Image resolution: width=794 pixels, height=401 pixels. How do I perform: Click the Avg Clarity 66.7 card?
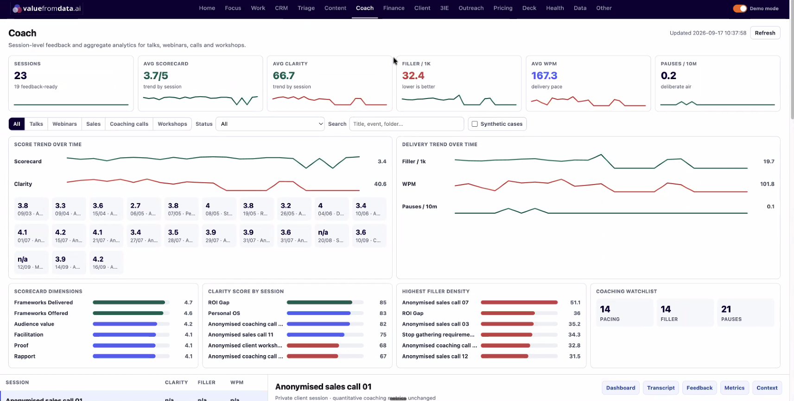pyautogui.click(x=330, y=84)
